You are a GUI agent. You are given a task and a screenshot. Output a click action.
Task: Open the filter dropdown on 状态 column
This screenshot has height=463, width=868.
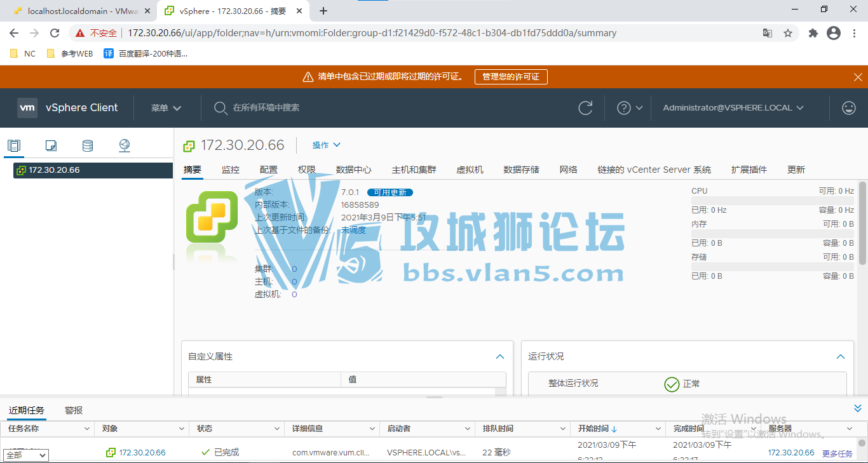(x=278, y=428)
